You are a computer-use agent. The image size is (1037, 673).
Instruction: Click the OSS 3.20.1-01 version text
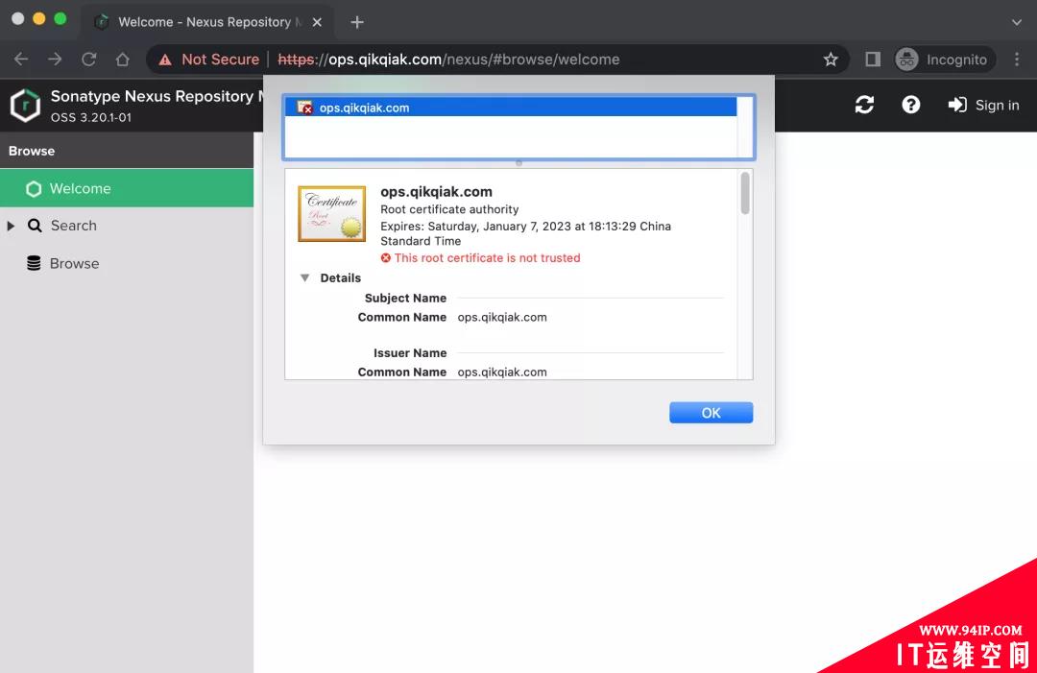coord(91,118)
